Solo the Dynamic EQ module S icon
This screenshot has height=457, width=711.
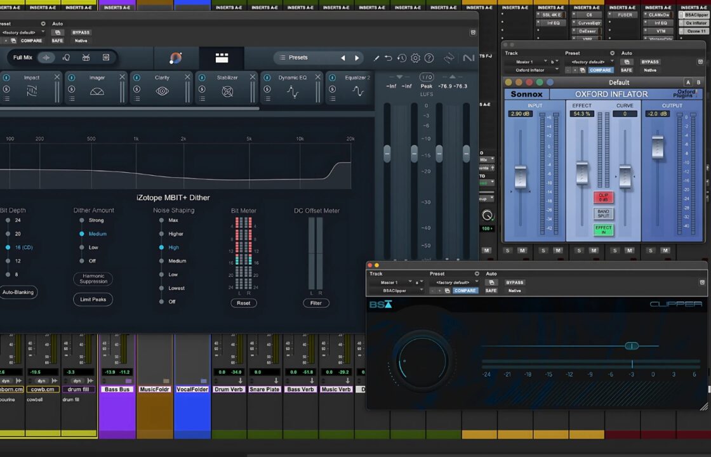[267, 89]
